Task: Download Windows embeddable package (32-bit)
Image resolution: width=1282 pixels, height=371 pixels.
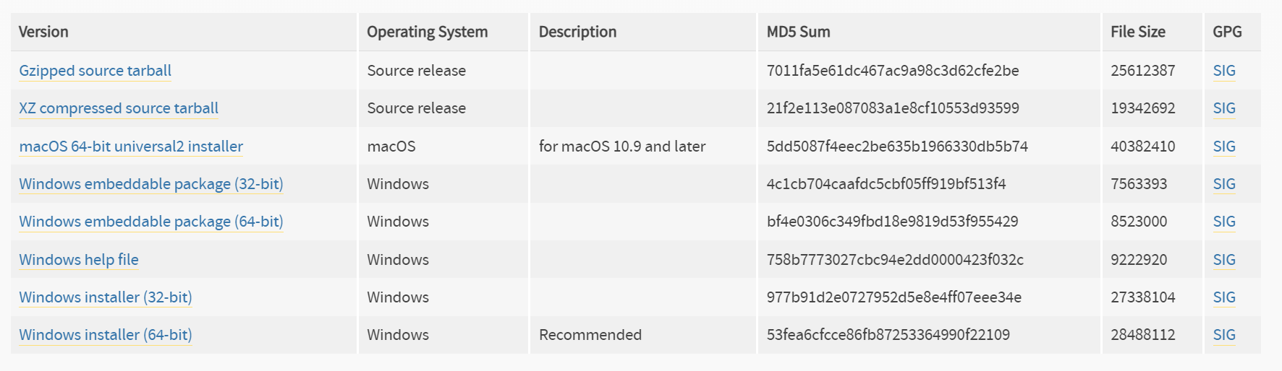Action: (x=151, y=184)
